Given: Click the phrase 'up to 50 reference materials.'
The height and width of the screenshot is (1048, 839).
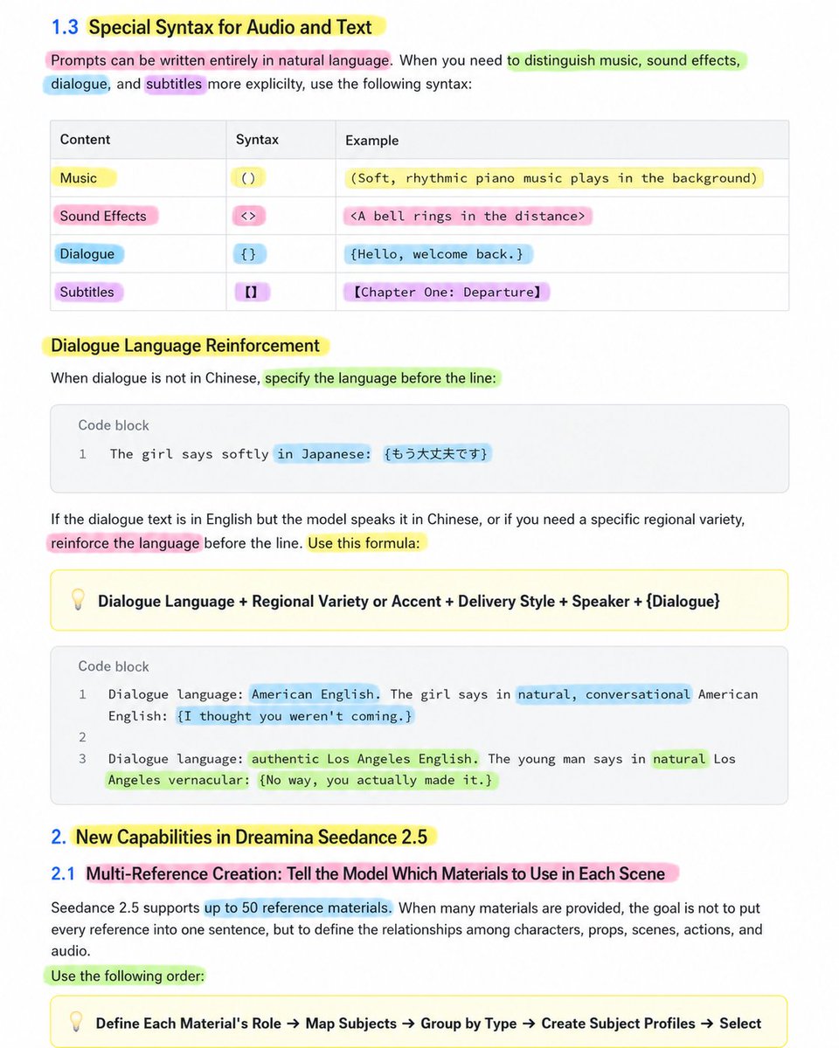Looking at the screenshot, I should [x=299, y=907].
